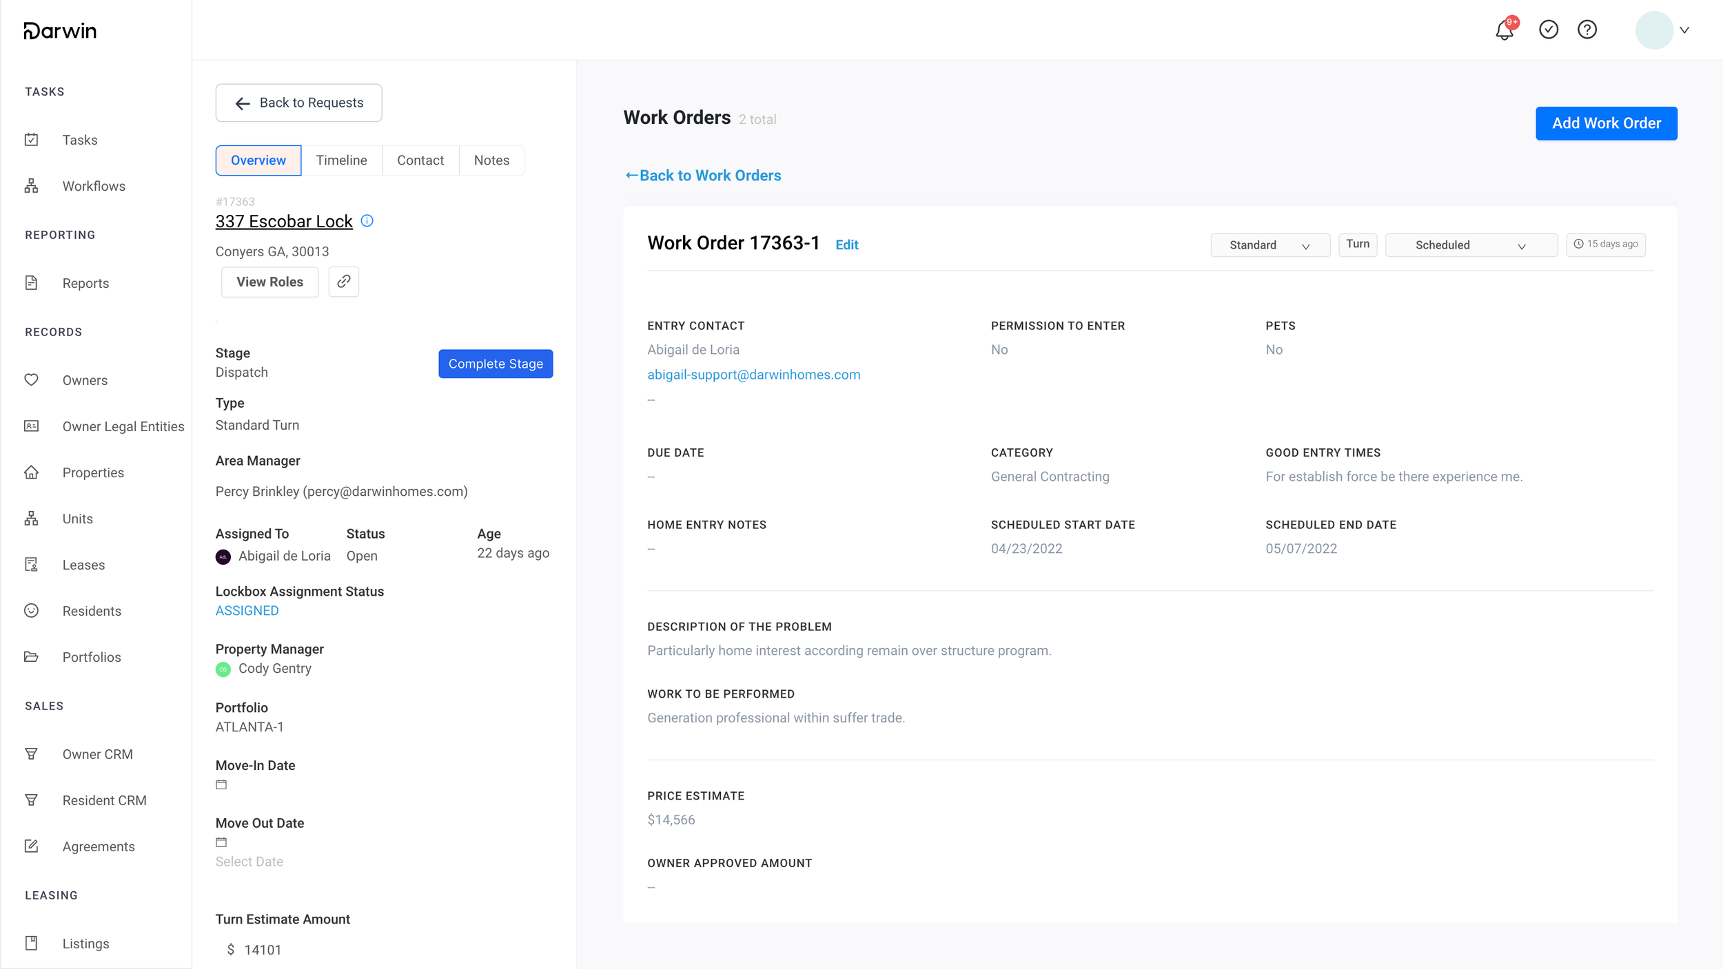Click Edit next to Work Order 17363-1
This screenshot has height=969, width=1723.
click(x=847, y=244)
